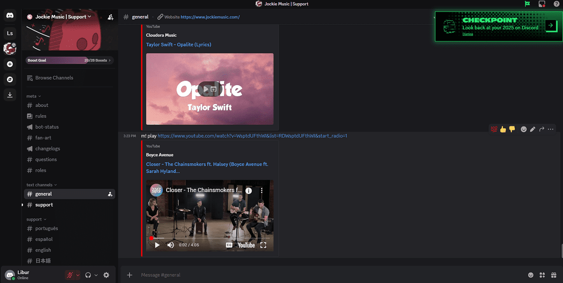
Task: Open the GIF picker in the message bar
Action: (542, 275)
